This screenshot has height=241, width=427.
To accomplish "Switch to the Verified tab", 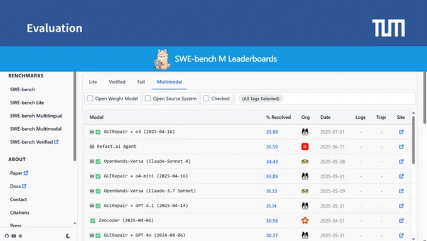I will coord(117,82).
